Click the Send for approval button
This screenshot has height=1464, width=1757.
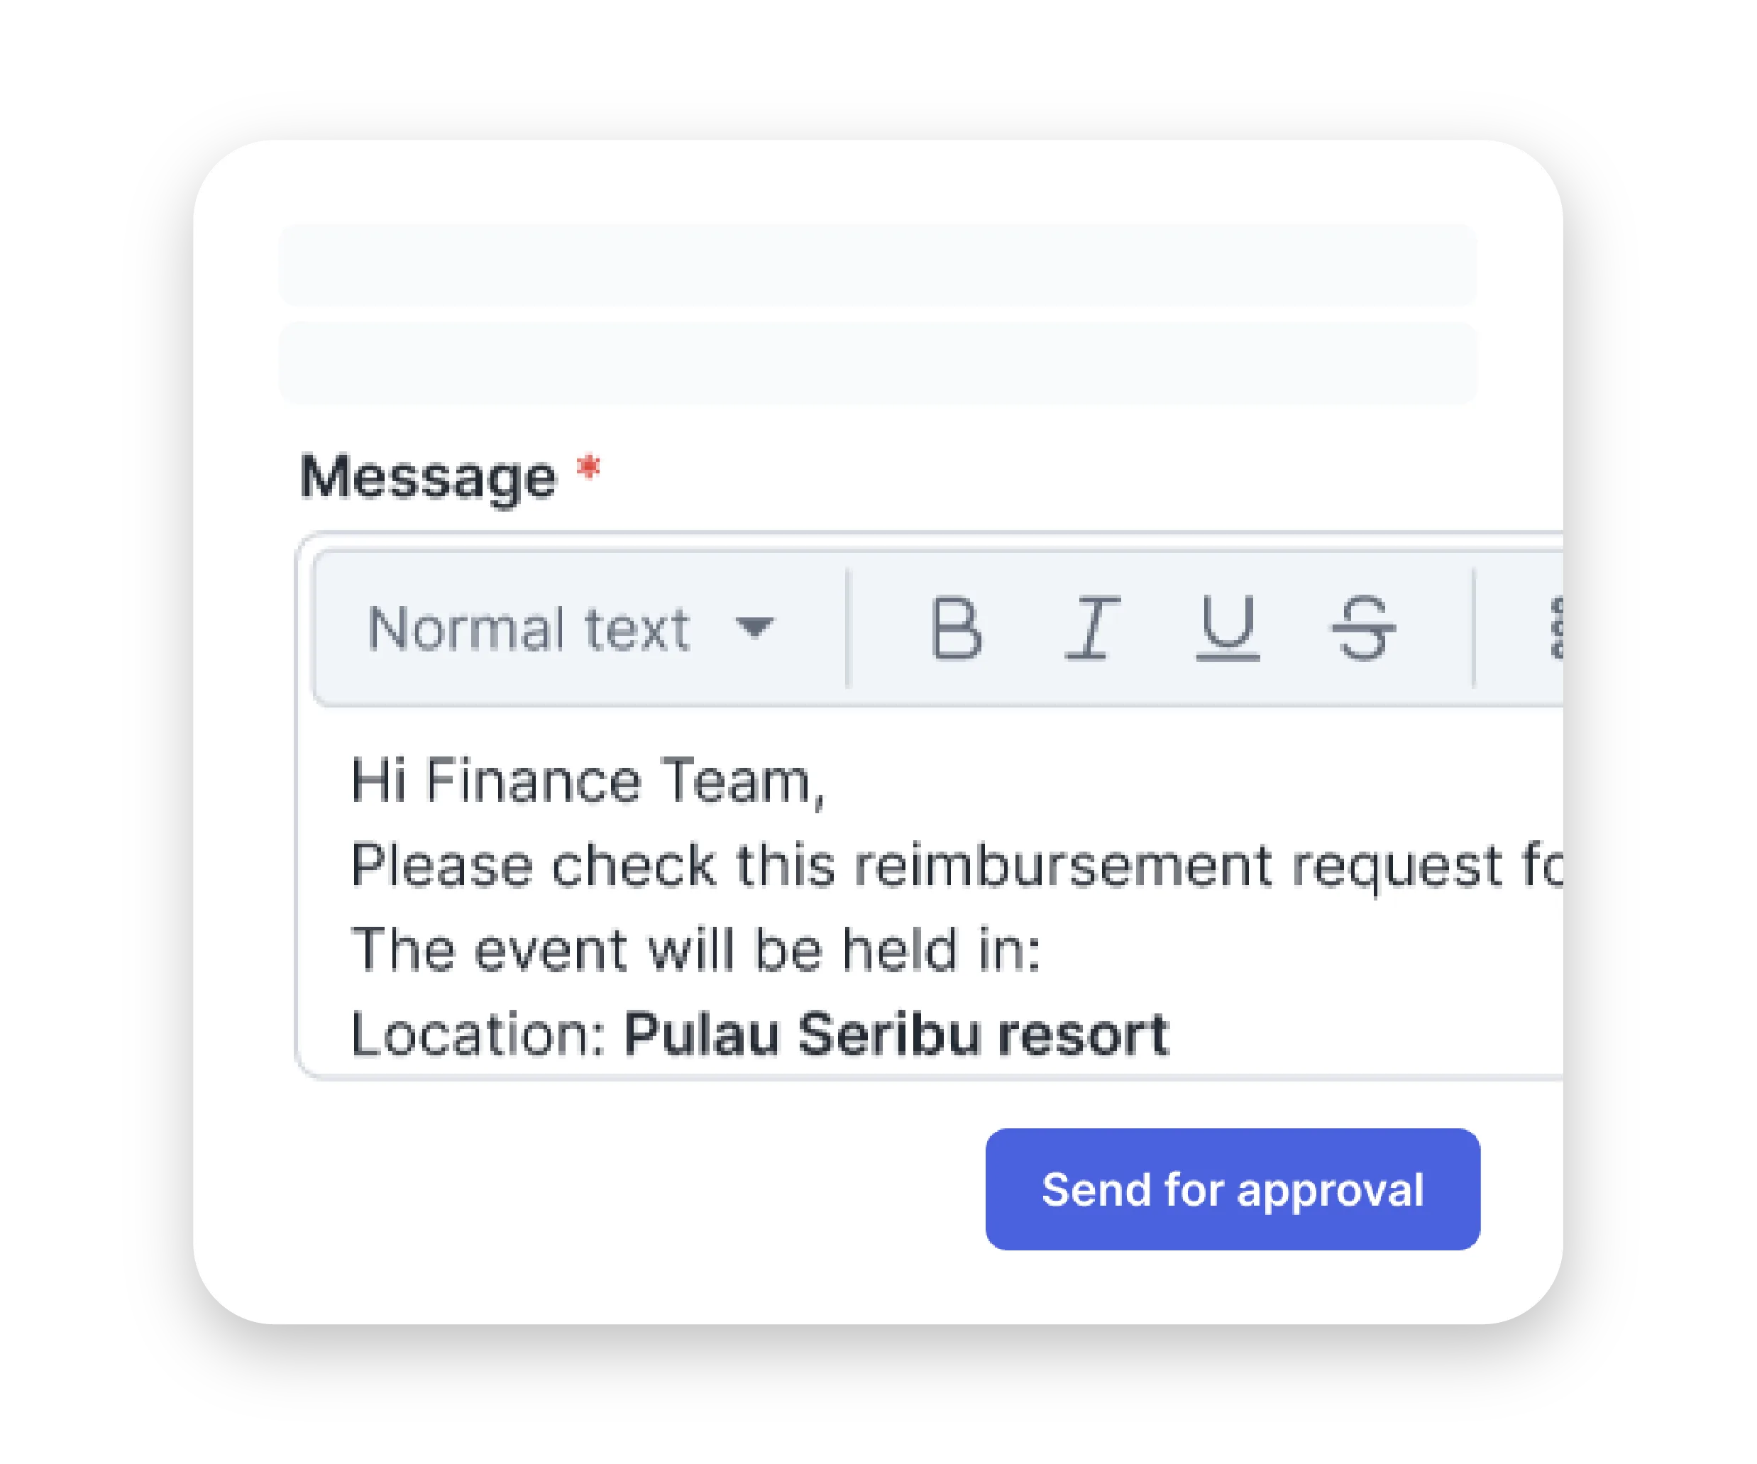[x=1233, y=1189]
